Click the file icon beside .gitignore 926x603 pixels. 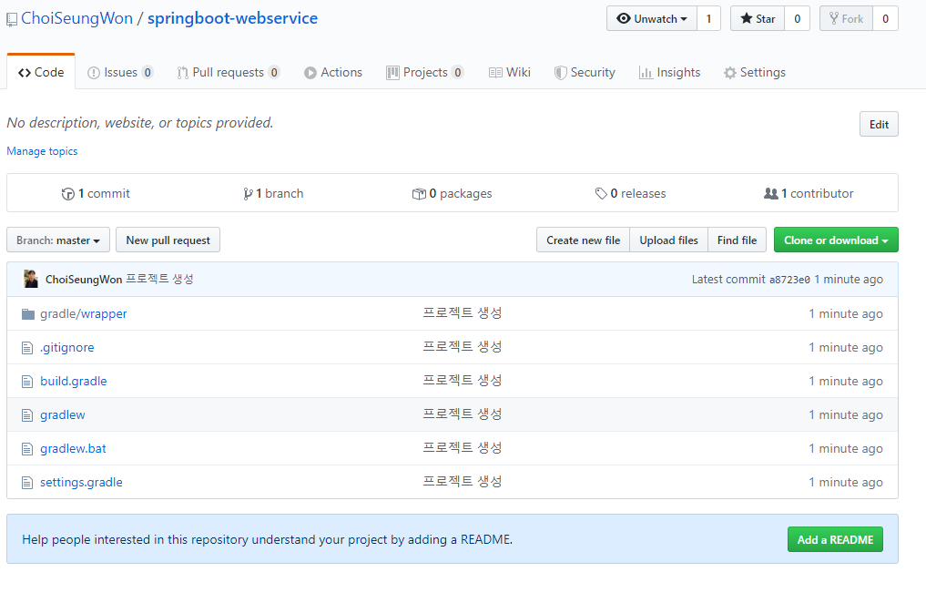click(27, 348)
